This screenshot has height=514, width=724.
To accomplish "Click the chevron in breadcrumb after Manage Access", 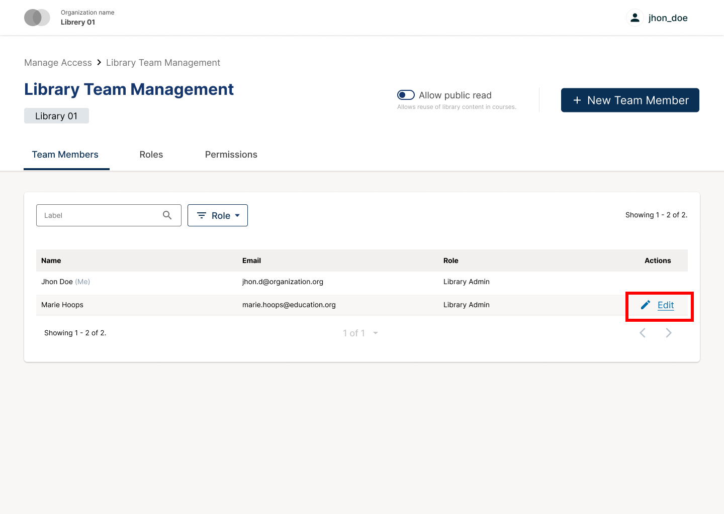I will [x=99, y=62].
